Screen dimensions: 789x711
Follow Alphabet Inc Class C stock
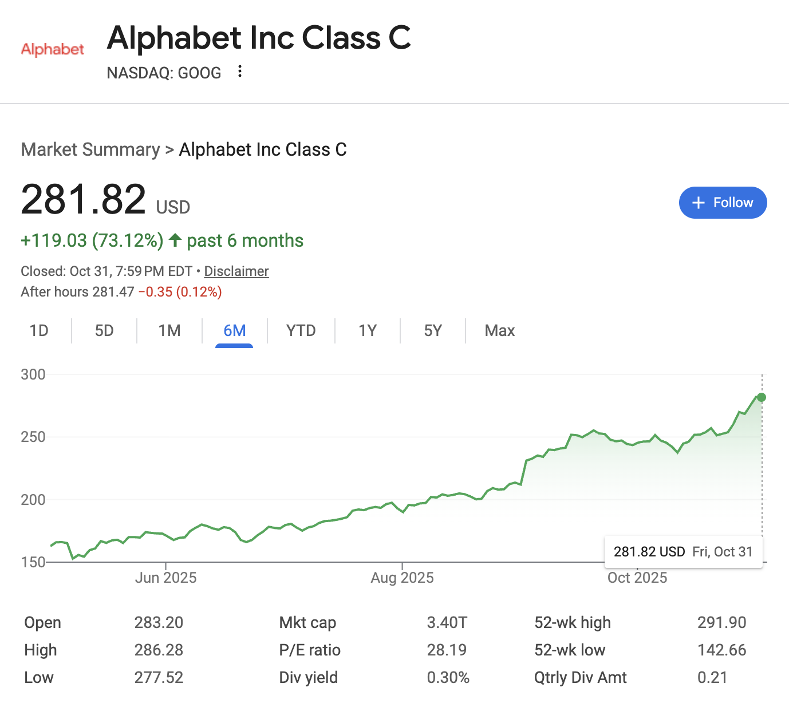(723, 203)
